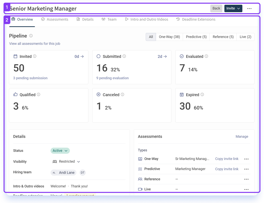The width and height of the screenshot is (264, 203).
Task: Filter pipeline by Predictive (5)
Action: tap(196, 37)
